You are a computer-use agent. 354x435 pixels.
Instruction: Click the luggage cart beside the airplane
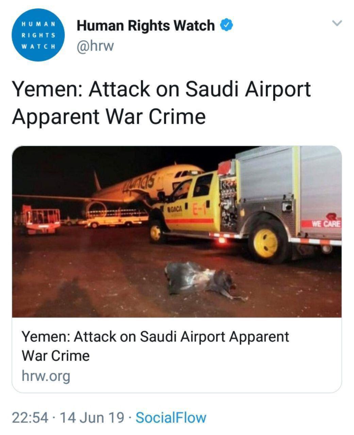pyautogui.click(x=41, y=219)
